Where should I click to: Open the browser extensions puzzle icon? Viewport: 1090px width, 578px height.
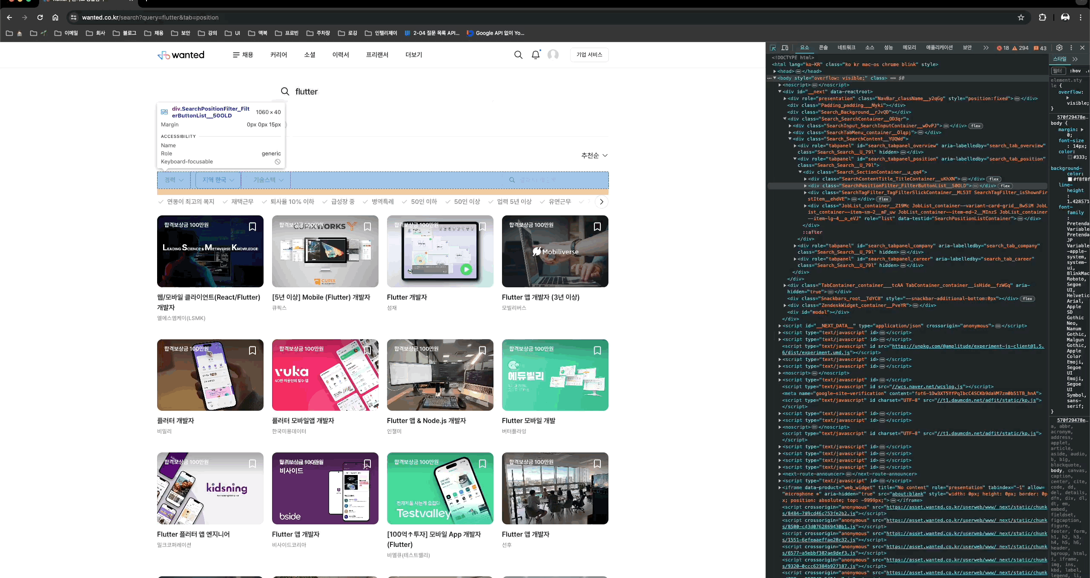point(1042,17)
